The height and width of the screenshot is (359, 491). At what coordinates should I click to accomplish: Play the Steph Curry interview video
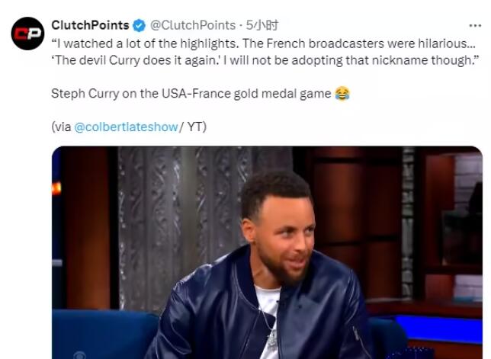pyautogui.click(x=267, y=252)
